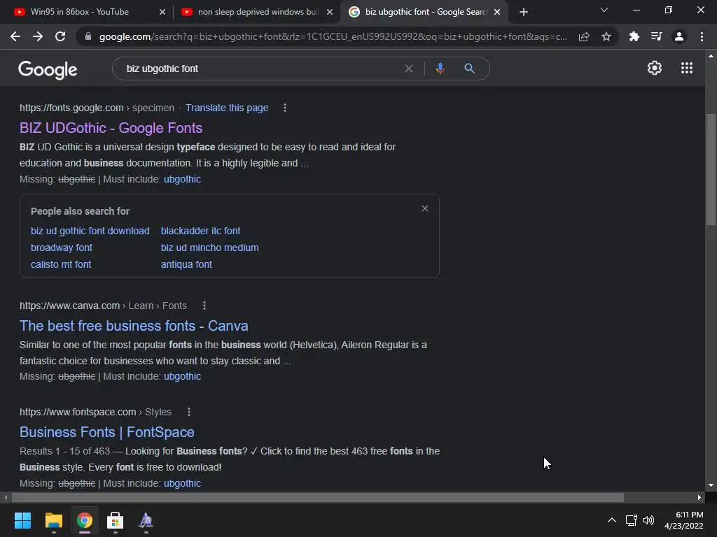Reload the current page

pos(60,36)
